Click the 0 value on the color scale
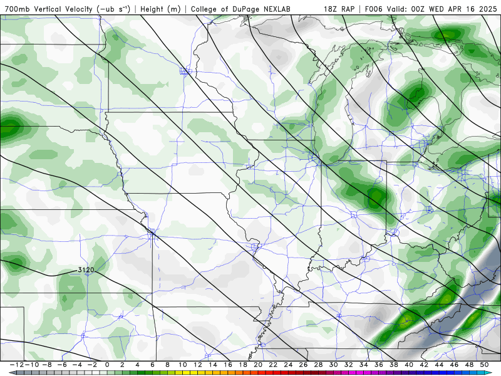Screen dimensions: 501x376 (107, 365)
